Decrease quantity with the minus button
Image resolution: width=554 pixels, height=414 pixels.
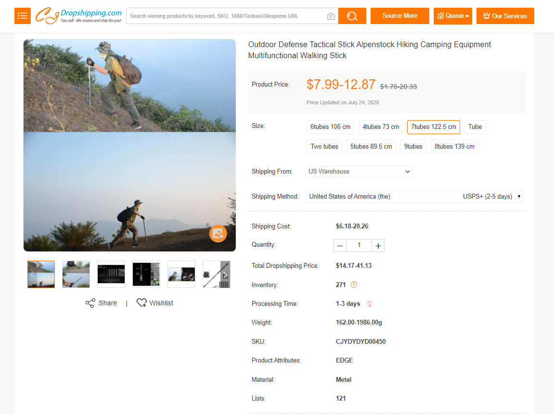click(340, 246)
